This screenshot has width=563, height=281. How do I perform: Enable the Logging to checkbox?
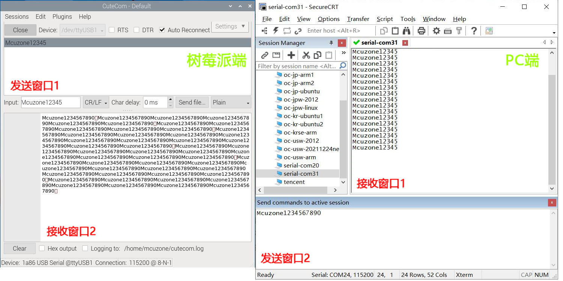pyautogui.click(x=85, y=248)
